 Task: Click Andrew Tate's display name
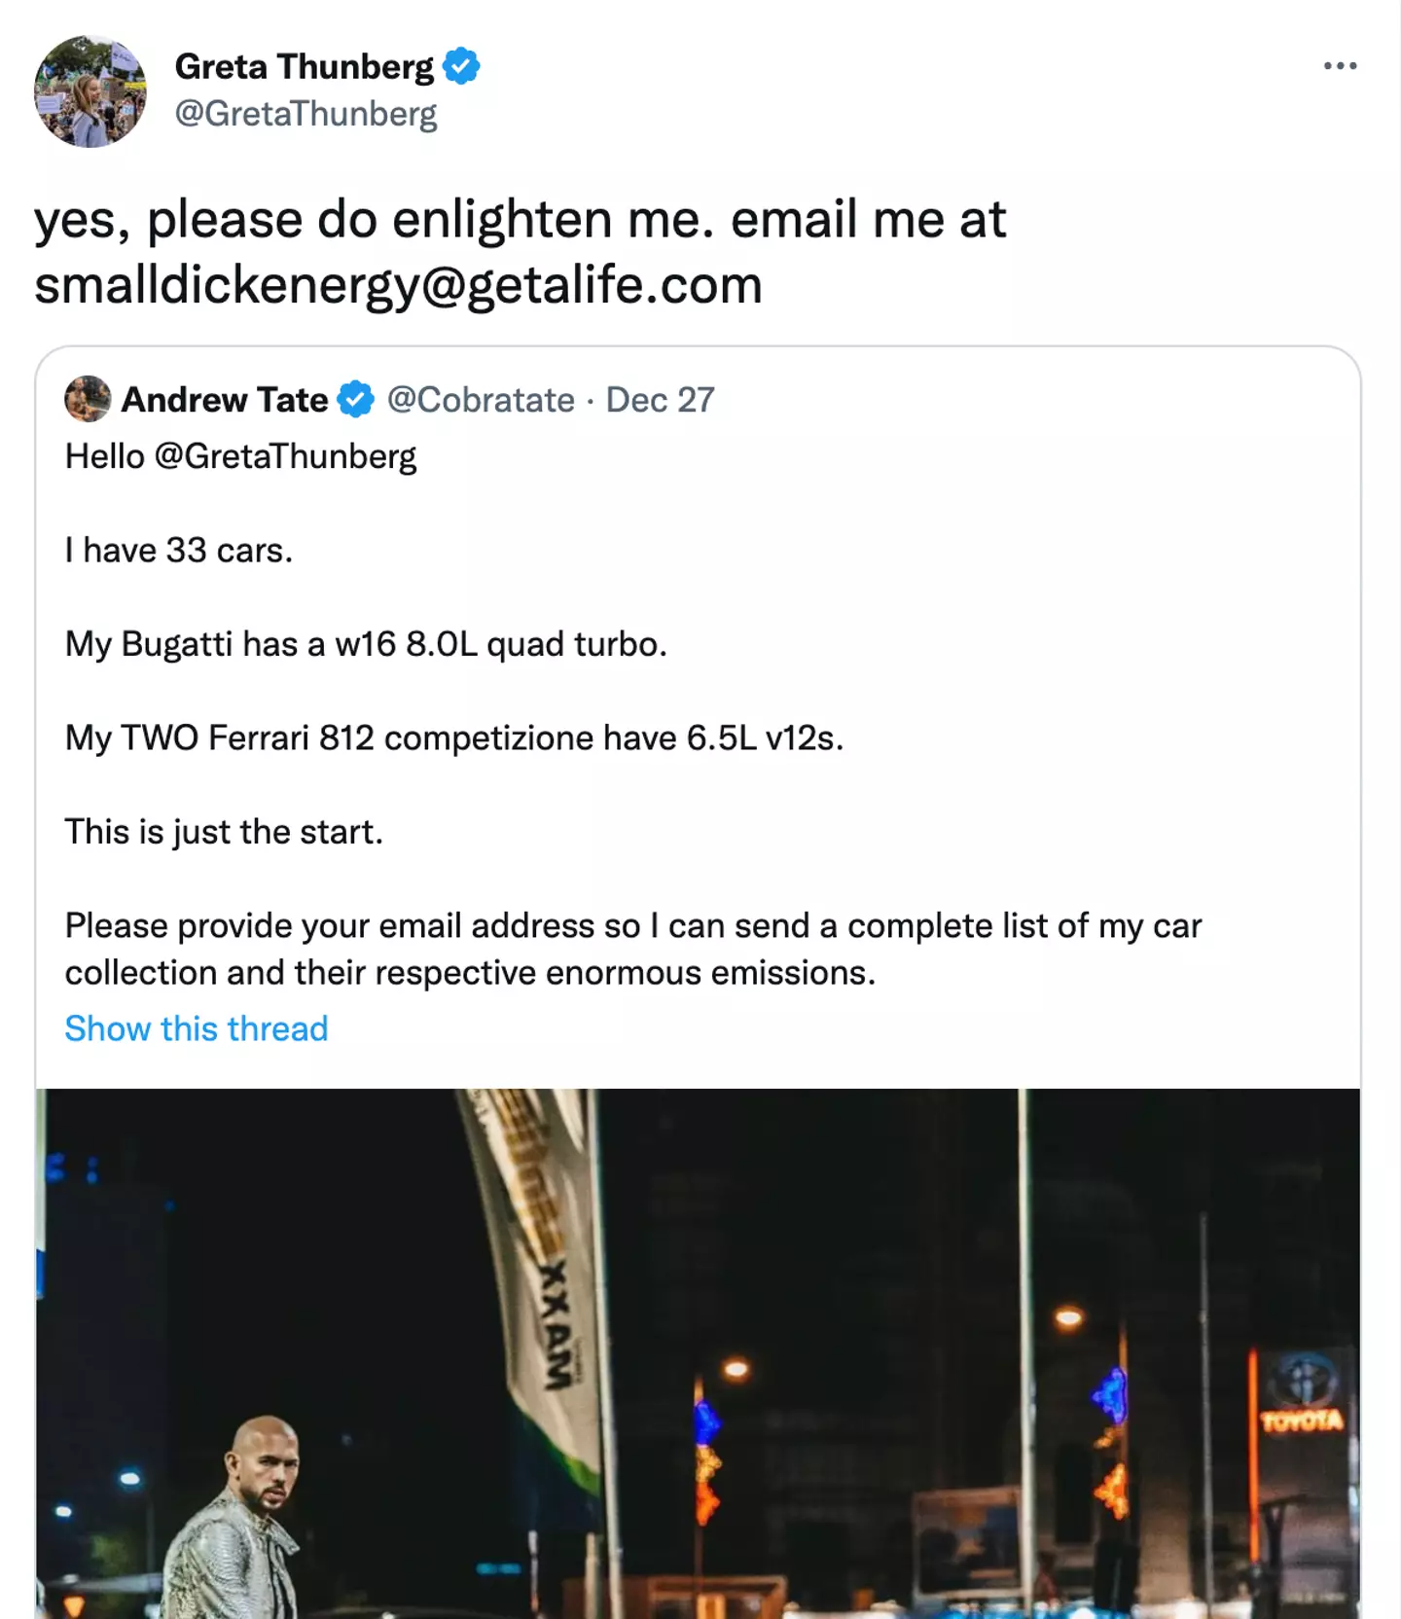(226, 399)
